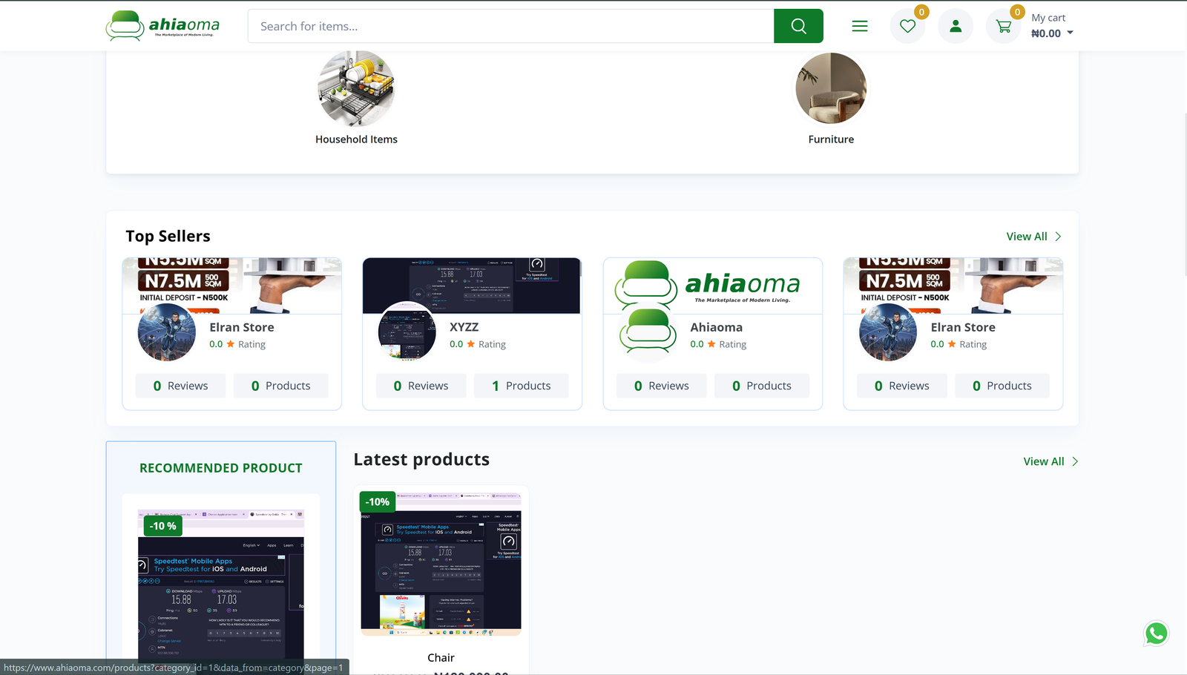Screen dimensions: 1187x675
Task: Open the Ahiaoma seller avatar logo
Action: tap(648, 332)
